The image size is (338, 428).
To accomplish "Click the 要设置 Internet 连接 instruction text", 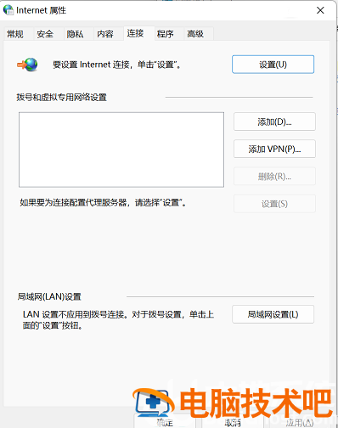I will coord(116,65).
